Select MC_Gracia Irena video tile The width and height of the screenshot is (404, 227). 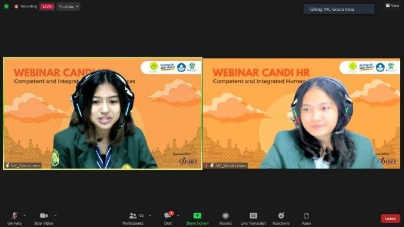click(x=103, y=113)
